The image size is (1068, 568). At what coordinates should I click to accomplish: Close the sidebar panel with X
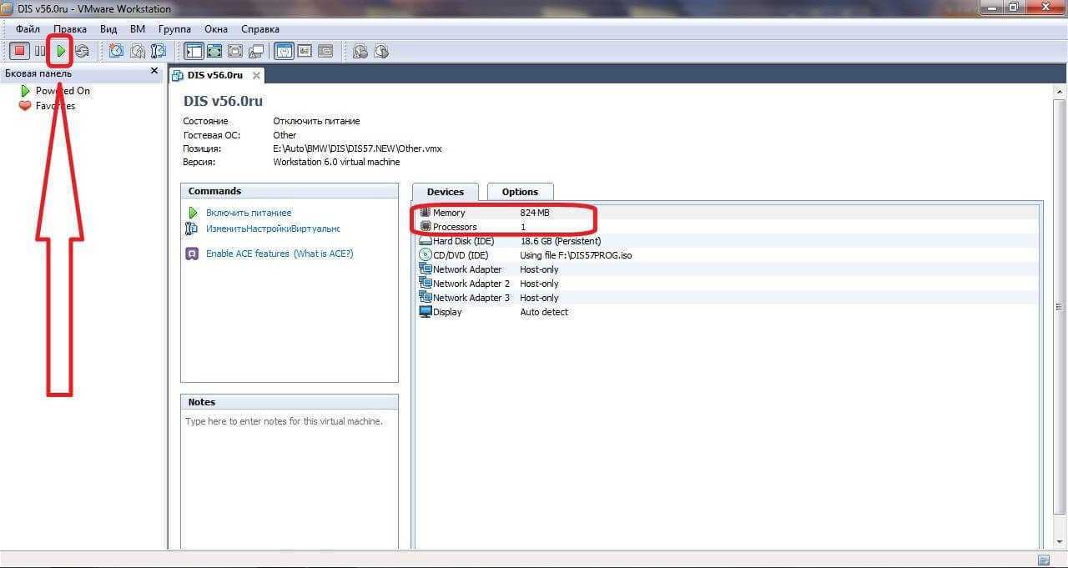click(x=154, y=72)
